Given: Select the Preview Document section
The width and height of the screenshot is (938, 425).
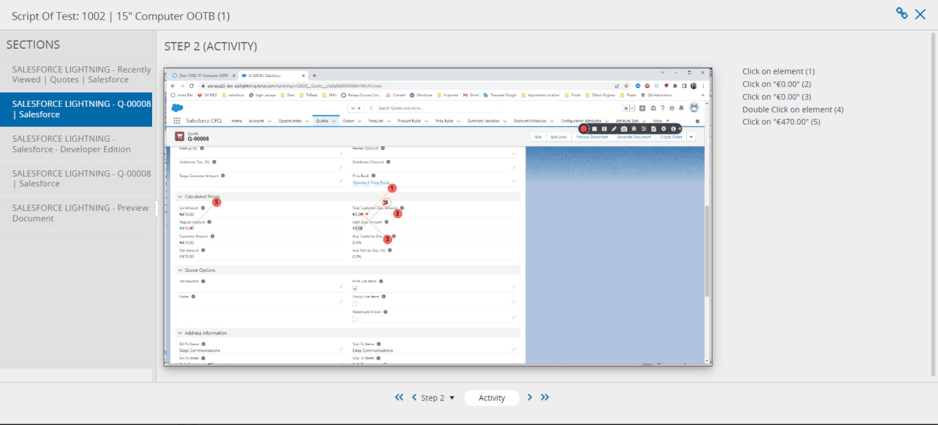Looking at the screenshot, I should pos(76,213).
